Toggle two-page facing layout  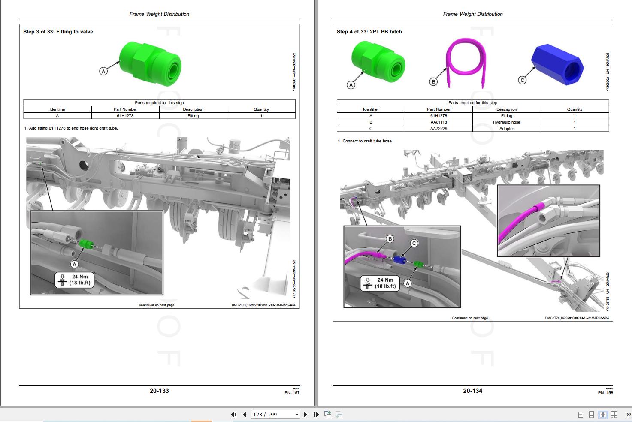603,414
